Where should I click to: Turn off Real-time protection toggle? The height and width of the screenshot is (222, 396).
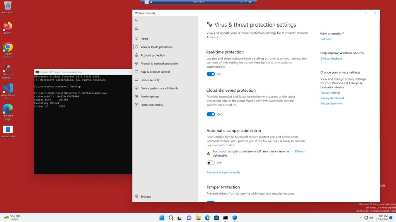pos(211,74)
